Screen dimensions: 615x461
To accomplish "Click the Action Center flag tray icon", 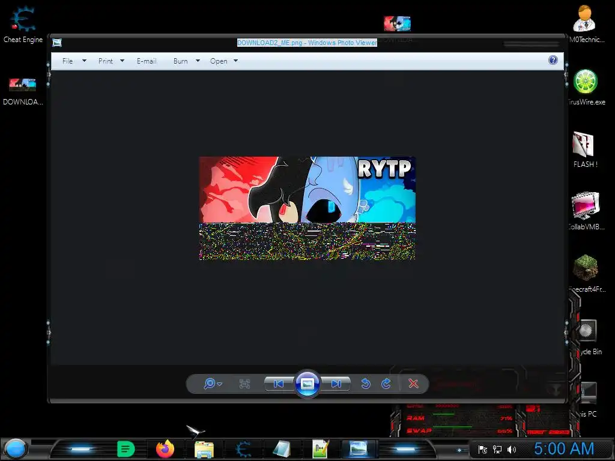I will point(483,450).
